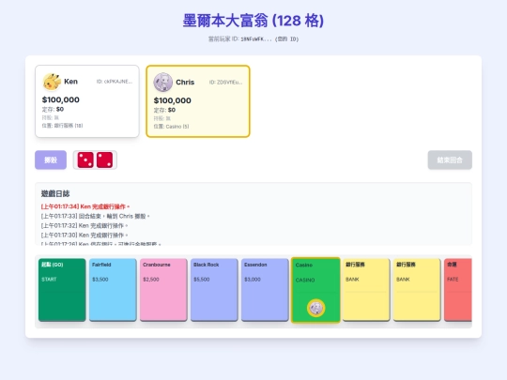Screen dimensions: 507x380
Task: Click the Cranbourne $2,500 tile
Action: click(163, 290)
